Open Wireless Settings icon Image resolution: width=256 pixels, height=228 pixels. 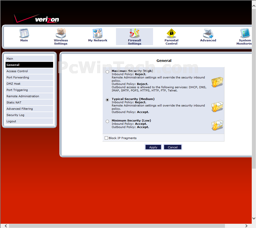pyautogui.click(x=61, y=33)
